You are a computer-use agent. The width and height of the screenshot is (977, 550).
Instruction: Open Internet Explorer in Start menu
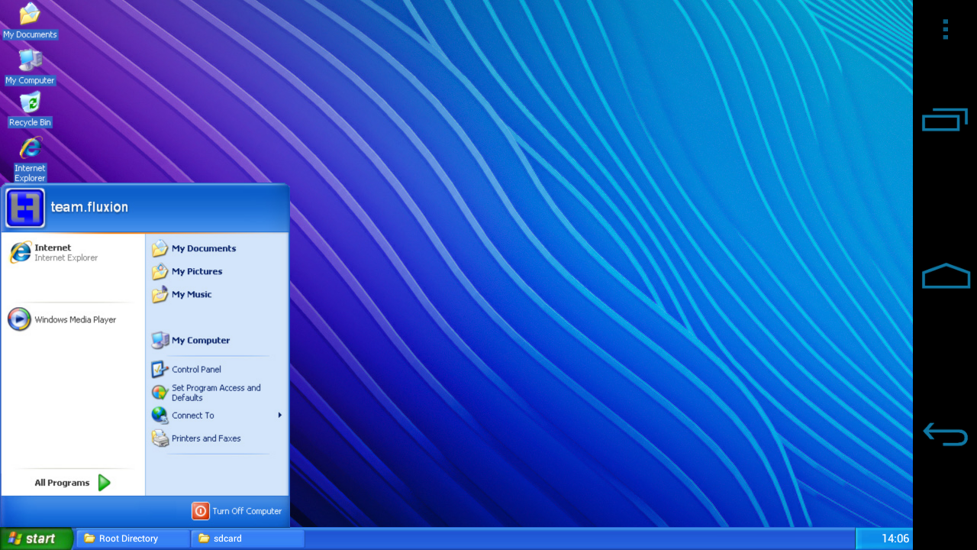[x=53, y=252]
